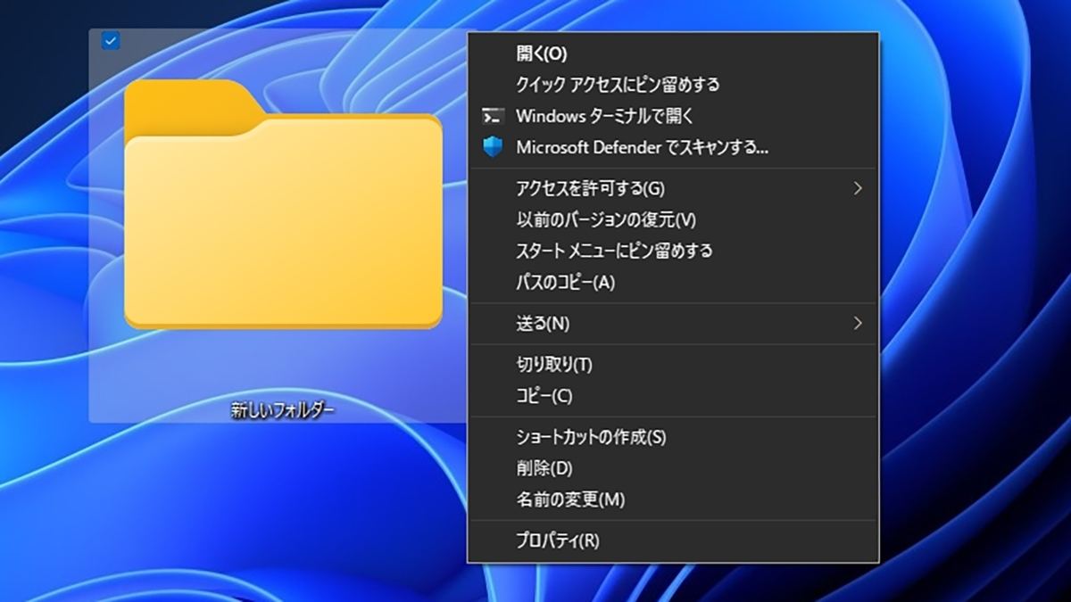Click the 新しいフォルダー folder name label
The width and height of the screenshot is (1071, 602).
[283, 411]
